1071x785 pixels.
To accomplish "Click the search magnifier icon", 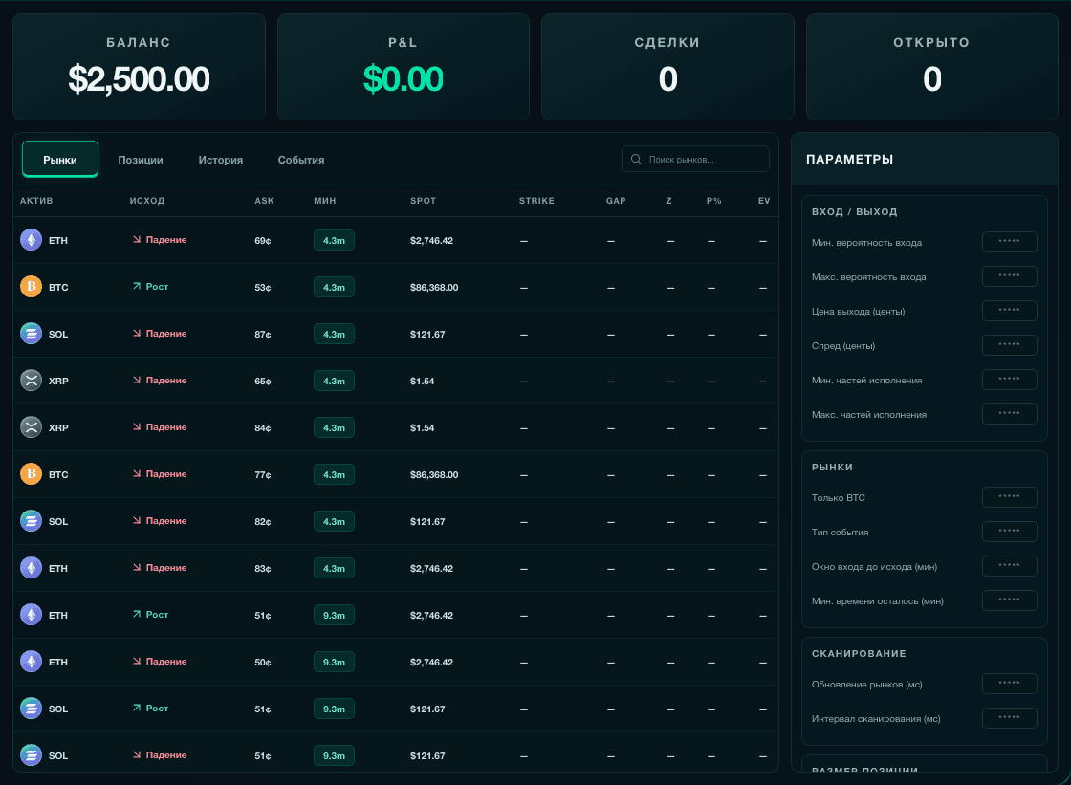I will (636, 159).
